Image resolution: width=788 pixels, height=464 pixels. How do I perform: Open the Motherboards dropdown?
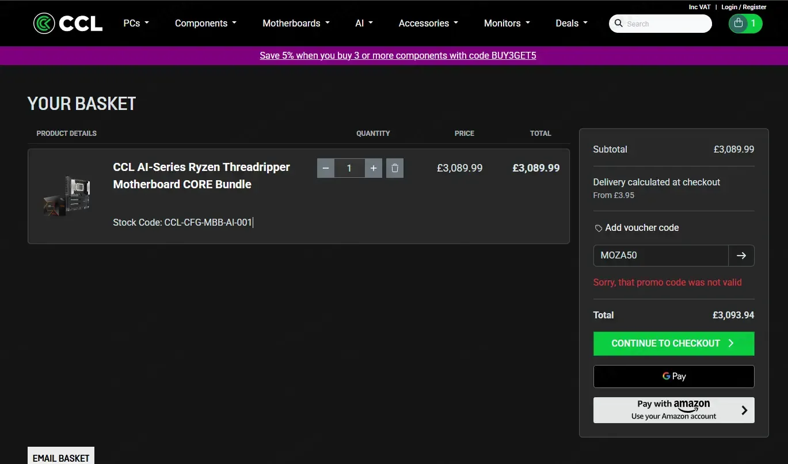click(296, 23)
